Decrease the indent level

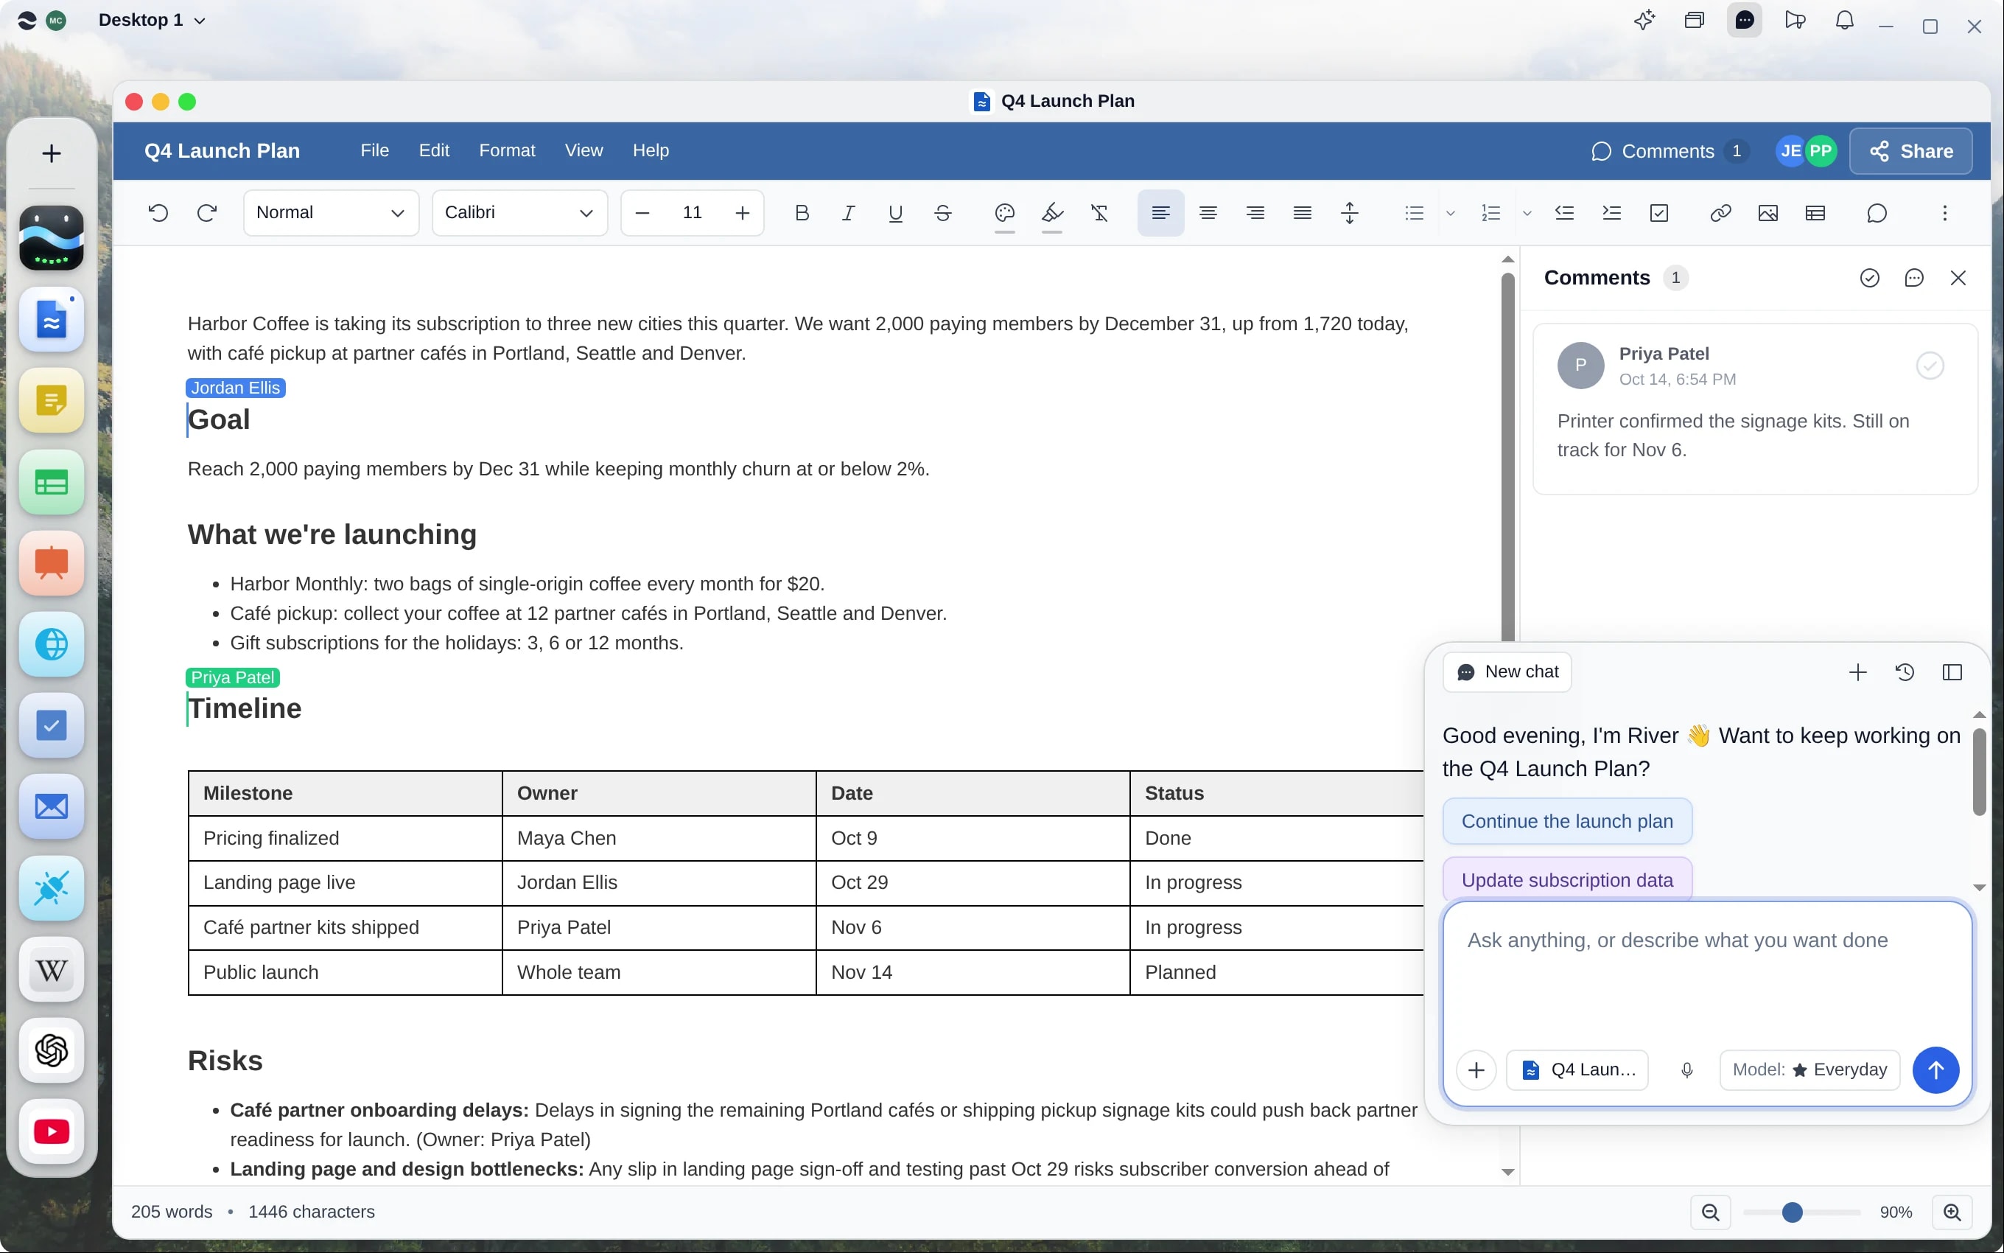(x=1563, y=213)
